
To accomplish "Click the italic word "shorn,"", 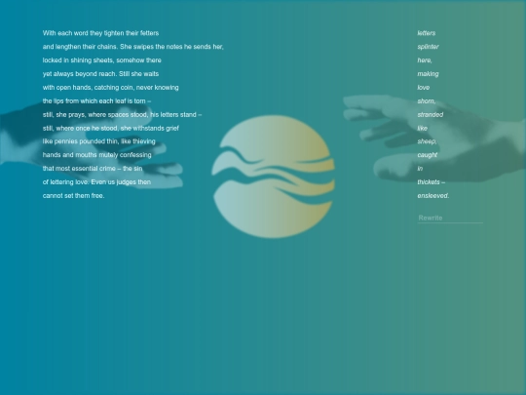I will click(x=427, y=101).
